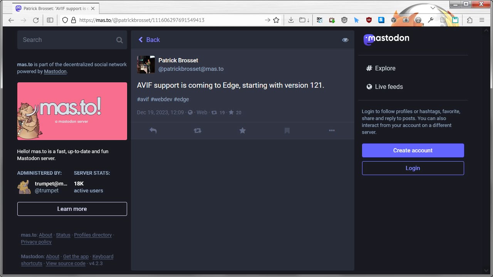Viewport: 493px width, 277px height.
Task: Open the post's three-dots more menu
Action: 332,130
